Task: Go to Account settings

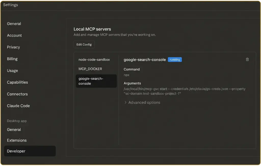Action: [14, 35]
